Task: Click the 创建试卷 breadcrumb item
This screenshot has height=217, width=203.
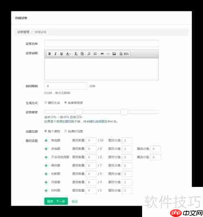Action: click(x=40, y=32)
